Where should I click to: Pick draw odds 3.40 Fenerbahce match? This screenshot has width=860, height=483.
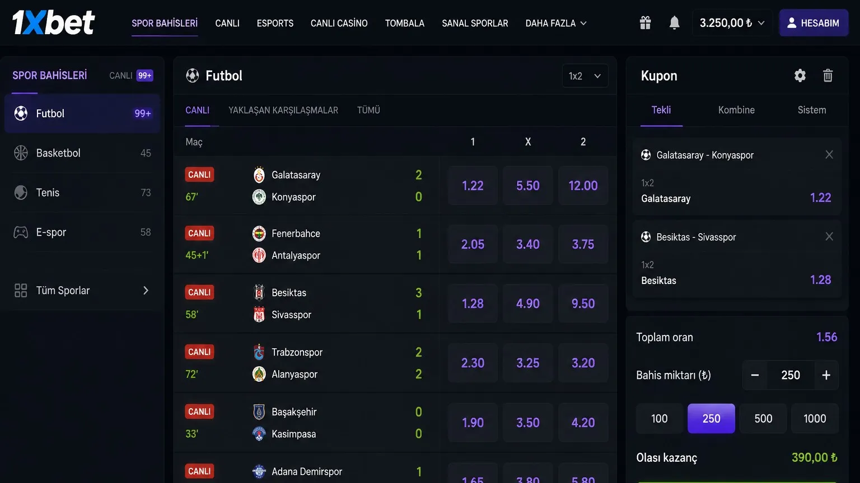(x=528, y=244)
